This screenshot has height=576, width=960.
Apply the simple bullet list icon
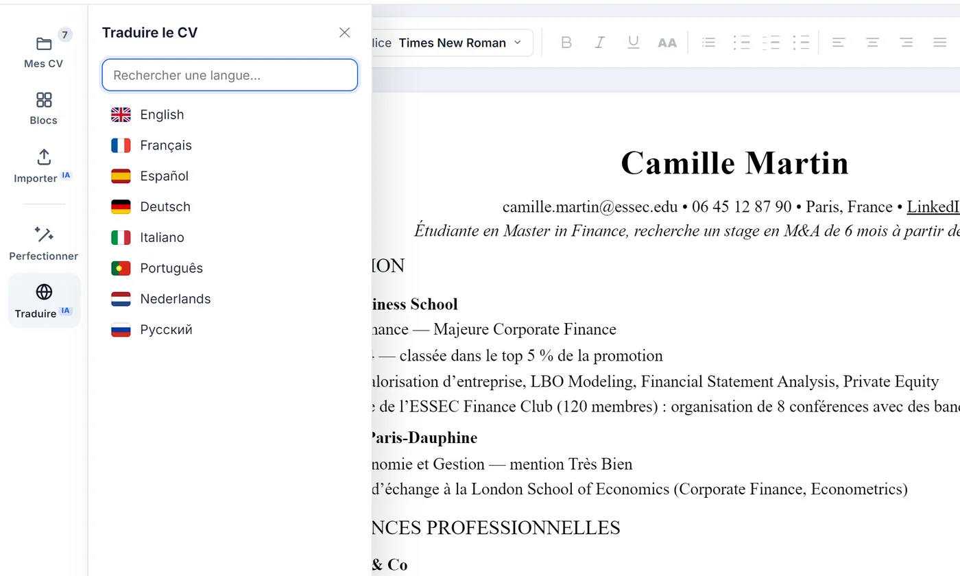pyautogui.click(x=708, y=43)
